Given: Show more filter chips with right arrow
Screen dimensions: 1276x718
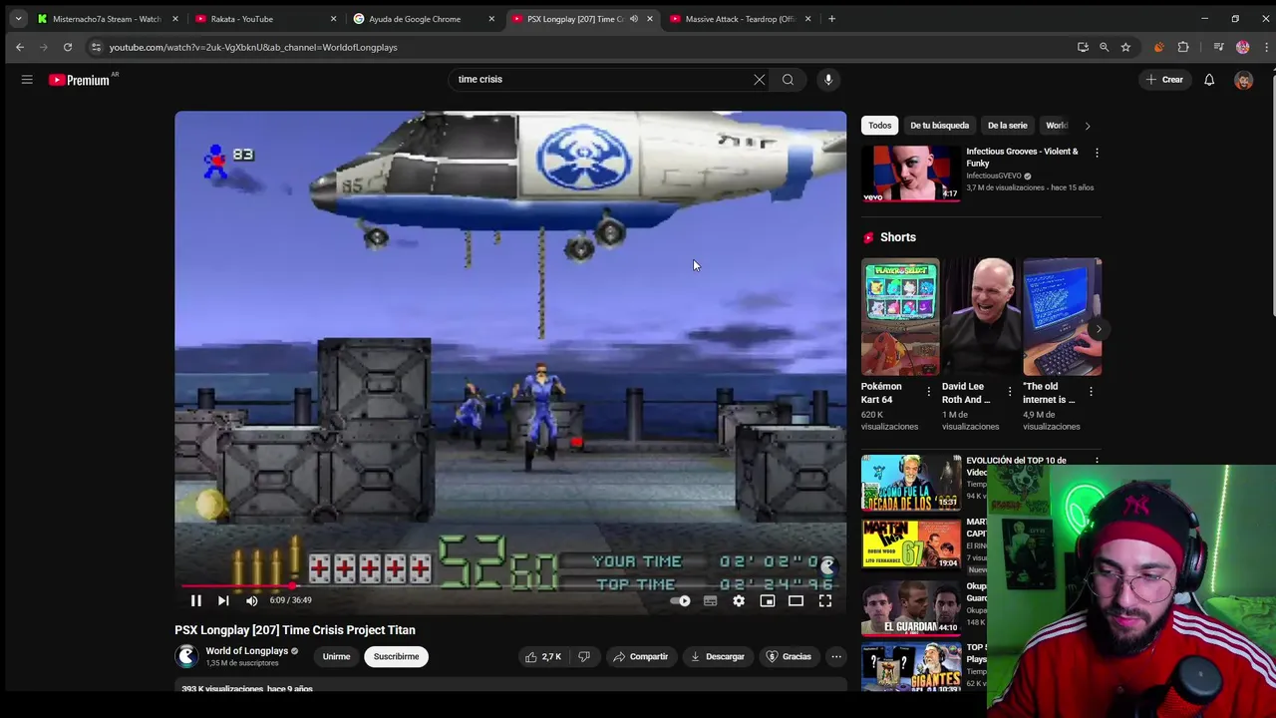Looking at the screenshot, I should (1087, 126).
